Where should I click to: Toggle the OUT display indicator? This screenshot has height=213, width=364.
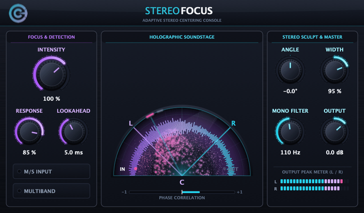coord(230,169)
